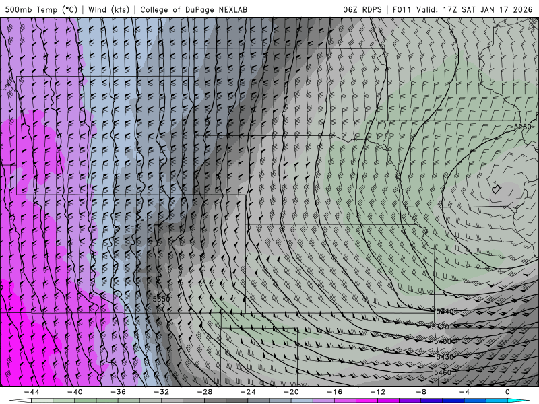This screenshot has width=539, height=404.
Task: Click the cyan arrow end of color bar
Action: [518, 401]
